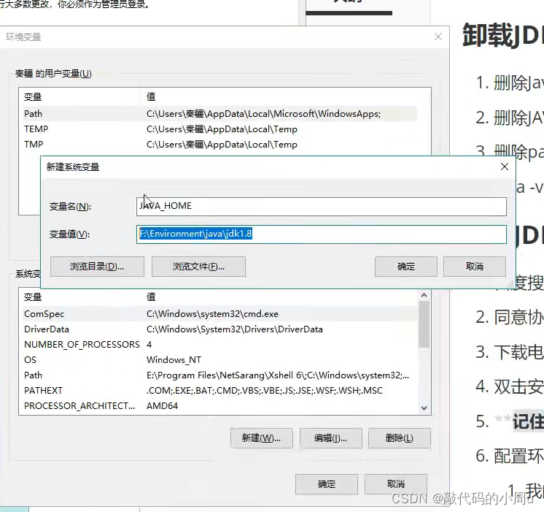The image size is (544, 512).
Task: Select NUMBER_OF_PROCESSORS row
Action: click(x=220, y=345)
